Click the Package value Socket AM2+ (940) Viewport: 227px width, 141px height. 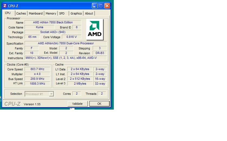pos(53,32)
